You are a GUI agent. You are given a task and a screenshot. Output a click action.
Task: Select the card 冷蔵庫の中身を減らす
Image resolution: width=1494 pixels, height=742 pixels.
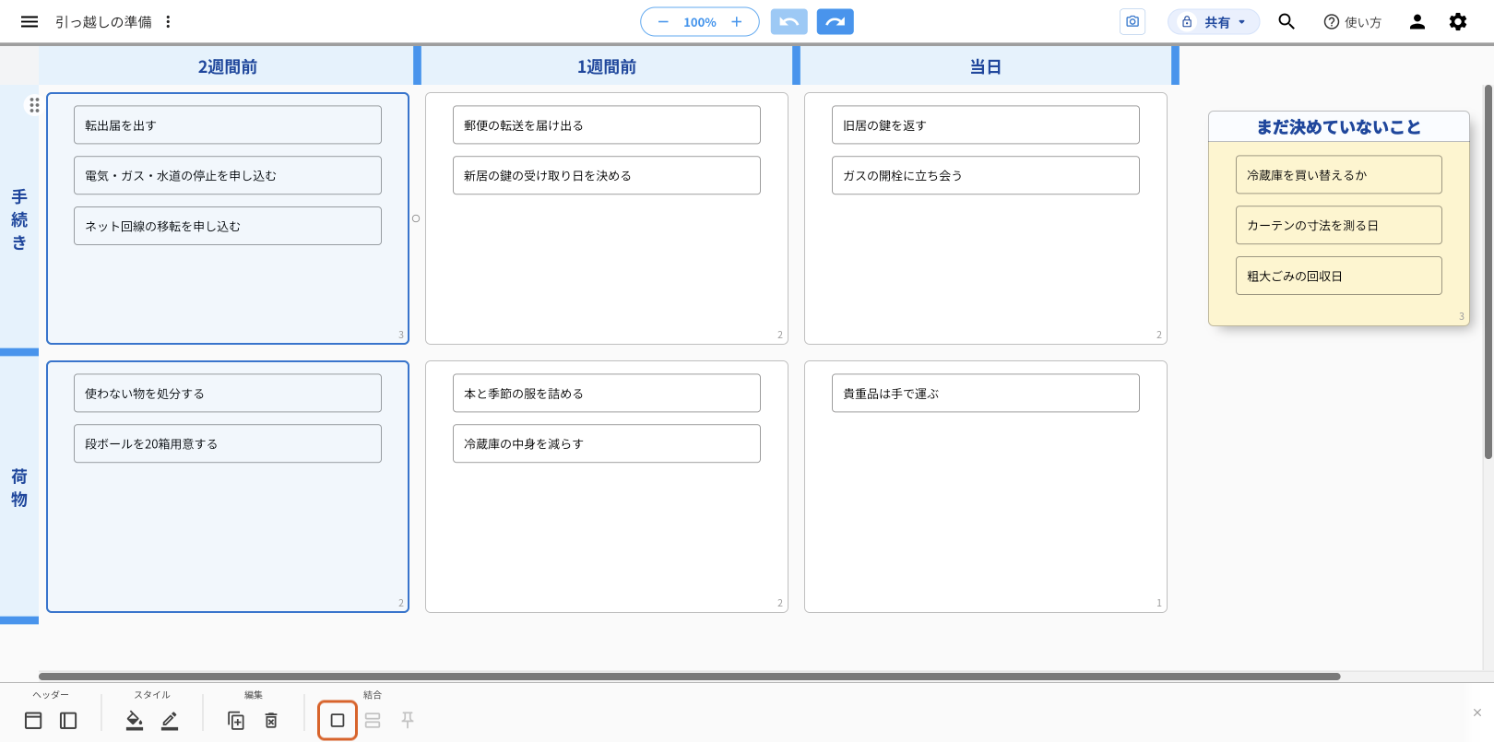(x=607, y=443)
